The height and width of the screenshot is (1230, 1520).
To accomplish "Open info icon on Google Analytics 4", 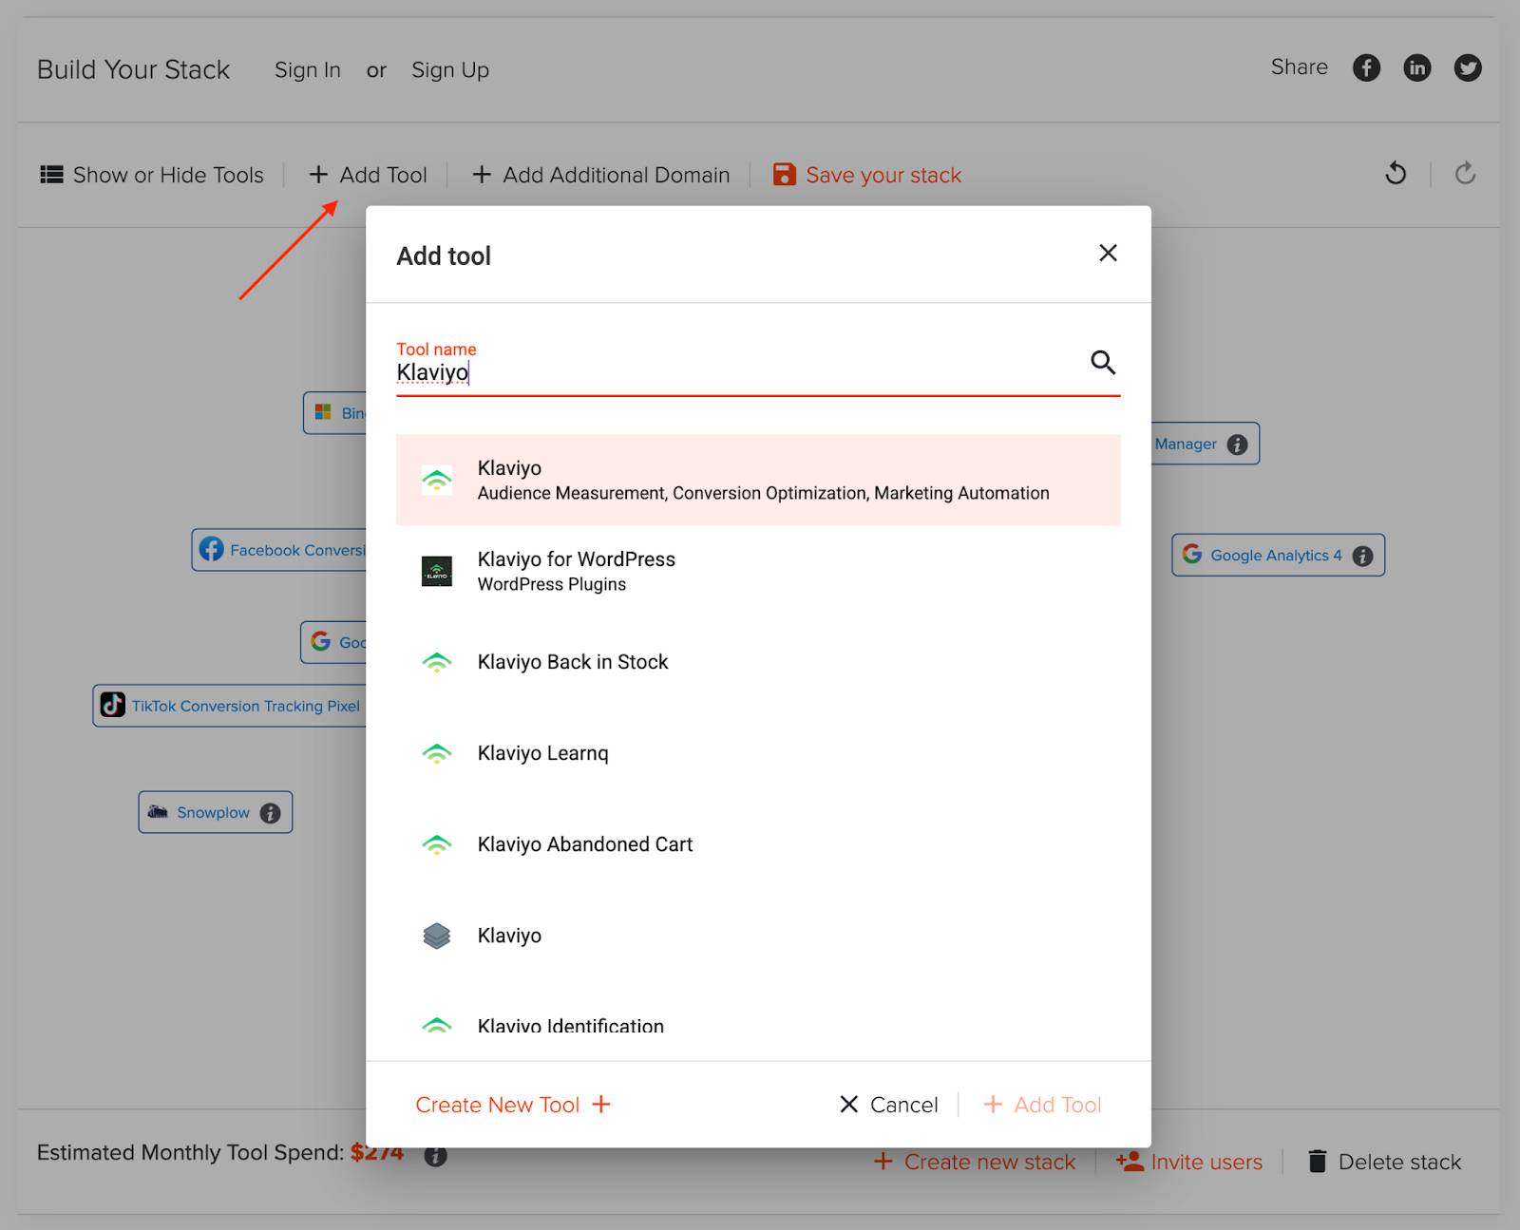I will point(1362,556).
